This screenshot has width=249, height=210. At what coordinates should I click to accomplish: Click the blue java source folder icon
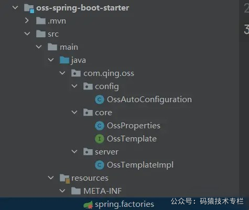(64, 60)
